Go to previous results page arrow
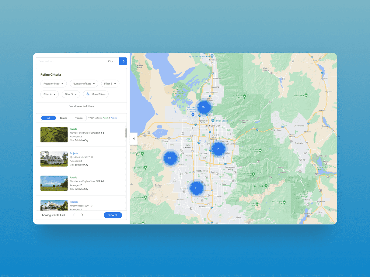Screen dimensions: 370x277 coord(74,215)
